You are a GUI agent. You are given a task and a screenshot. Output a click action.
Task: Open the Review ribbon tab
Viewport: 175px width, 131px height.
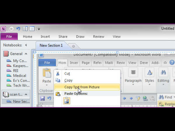coord(99,37)
